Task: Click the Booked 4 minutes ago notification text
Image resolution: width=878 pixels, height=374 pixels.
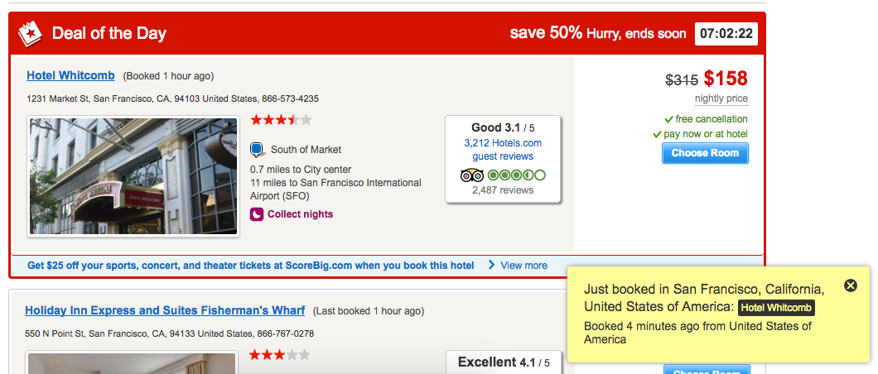Action: (697, 333)
